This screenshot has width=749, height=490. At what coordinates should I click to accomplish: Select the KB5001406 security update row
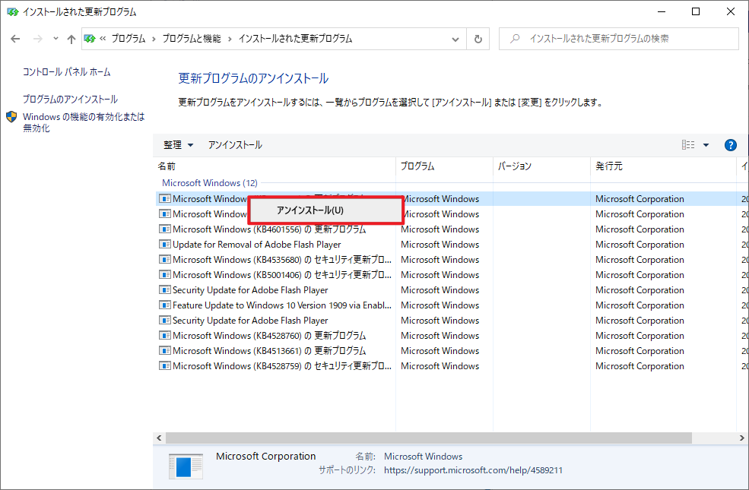(452, 275)
